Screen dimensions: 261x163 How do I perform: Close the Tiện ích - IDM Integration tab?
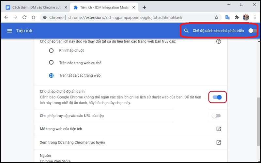coord(133,7)
